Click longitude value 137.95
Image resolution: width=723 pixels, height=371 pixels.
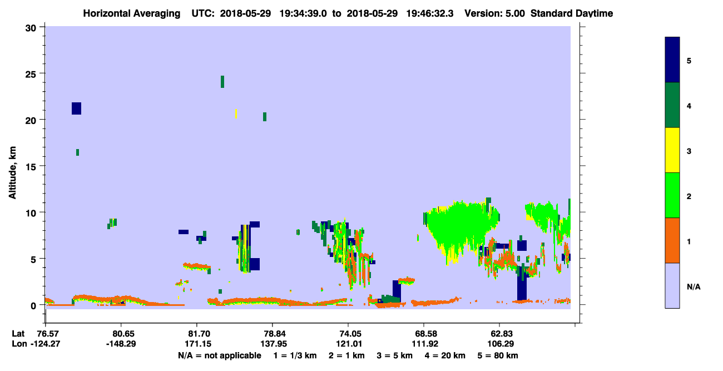point(273,343)
